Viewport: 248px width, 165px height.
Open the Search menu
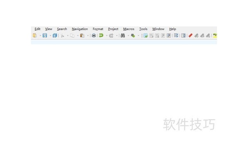62,29
